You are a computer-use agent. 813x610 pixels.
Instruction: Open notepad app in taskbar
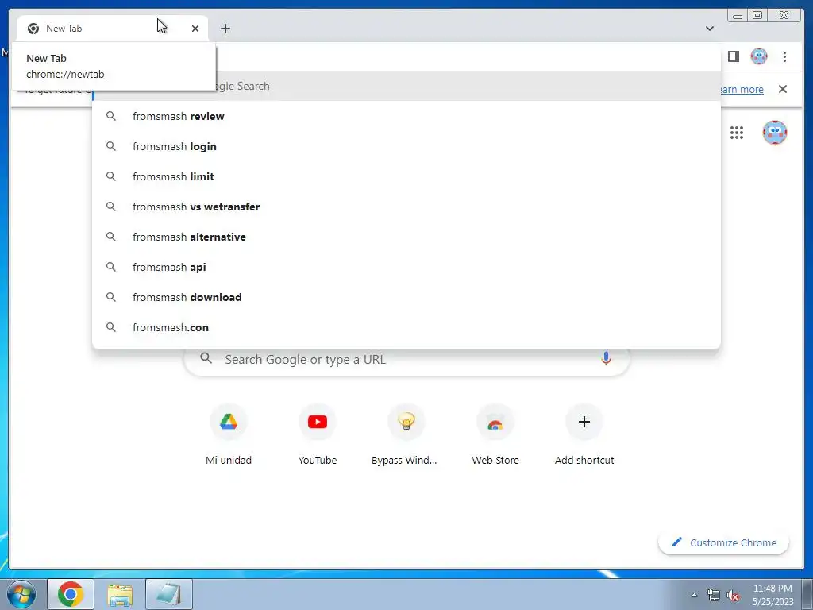[x=168, y=594]
